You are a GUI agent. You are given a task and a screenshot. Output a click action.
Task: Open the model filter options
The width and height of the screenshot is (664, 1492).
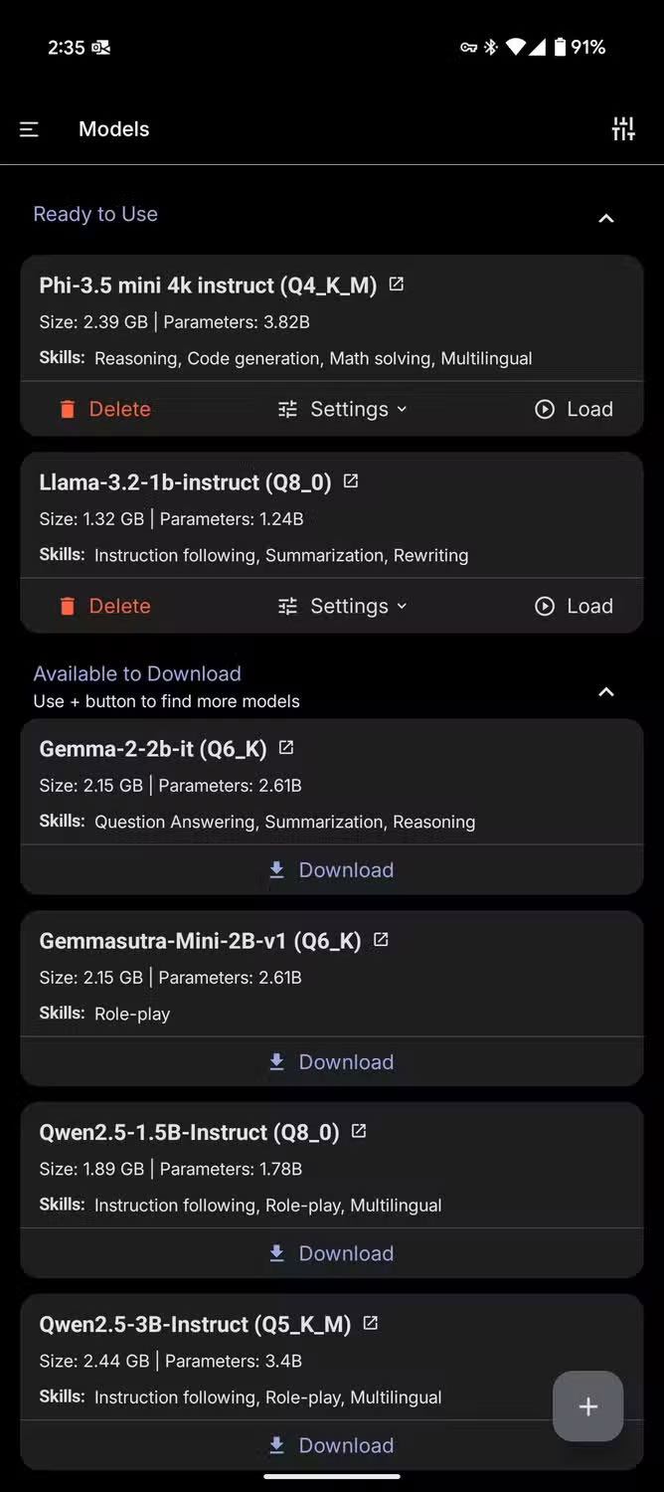coord(623,128)
